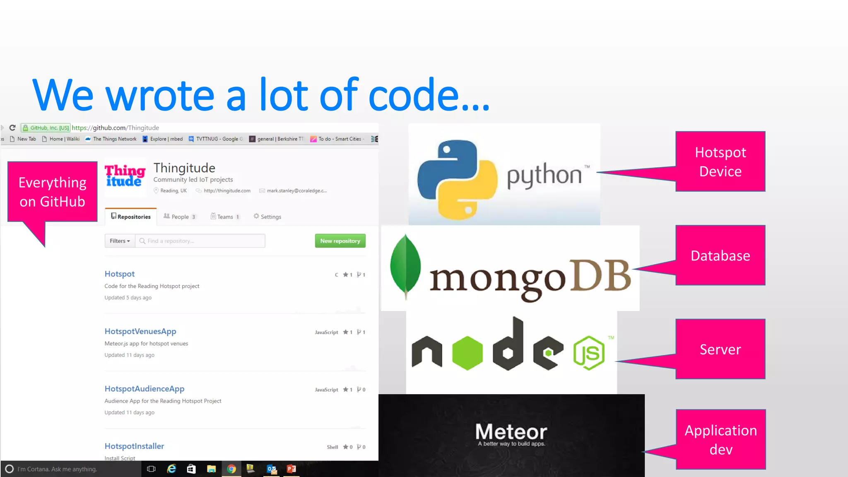Click the fork icon for HotspotInstaller

point(359,447)
